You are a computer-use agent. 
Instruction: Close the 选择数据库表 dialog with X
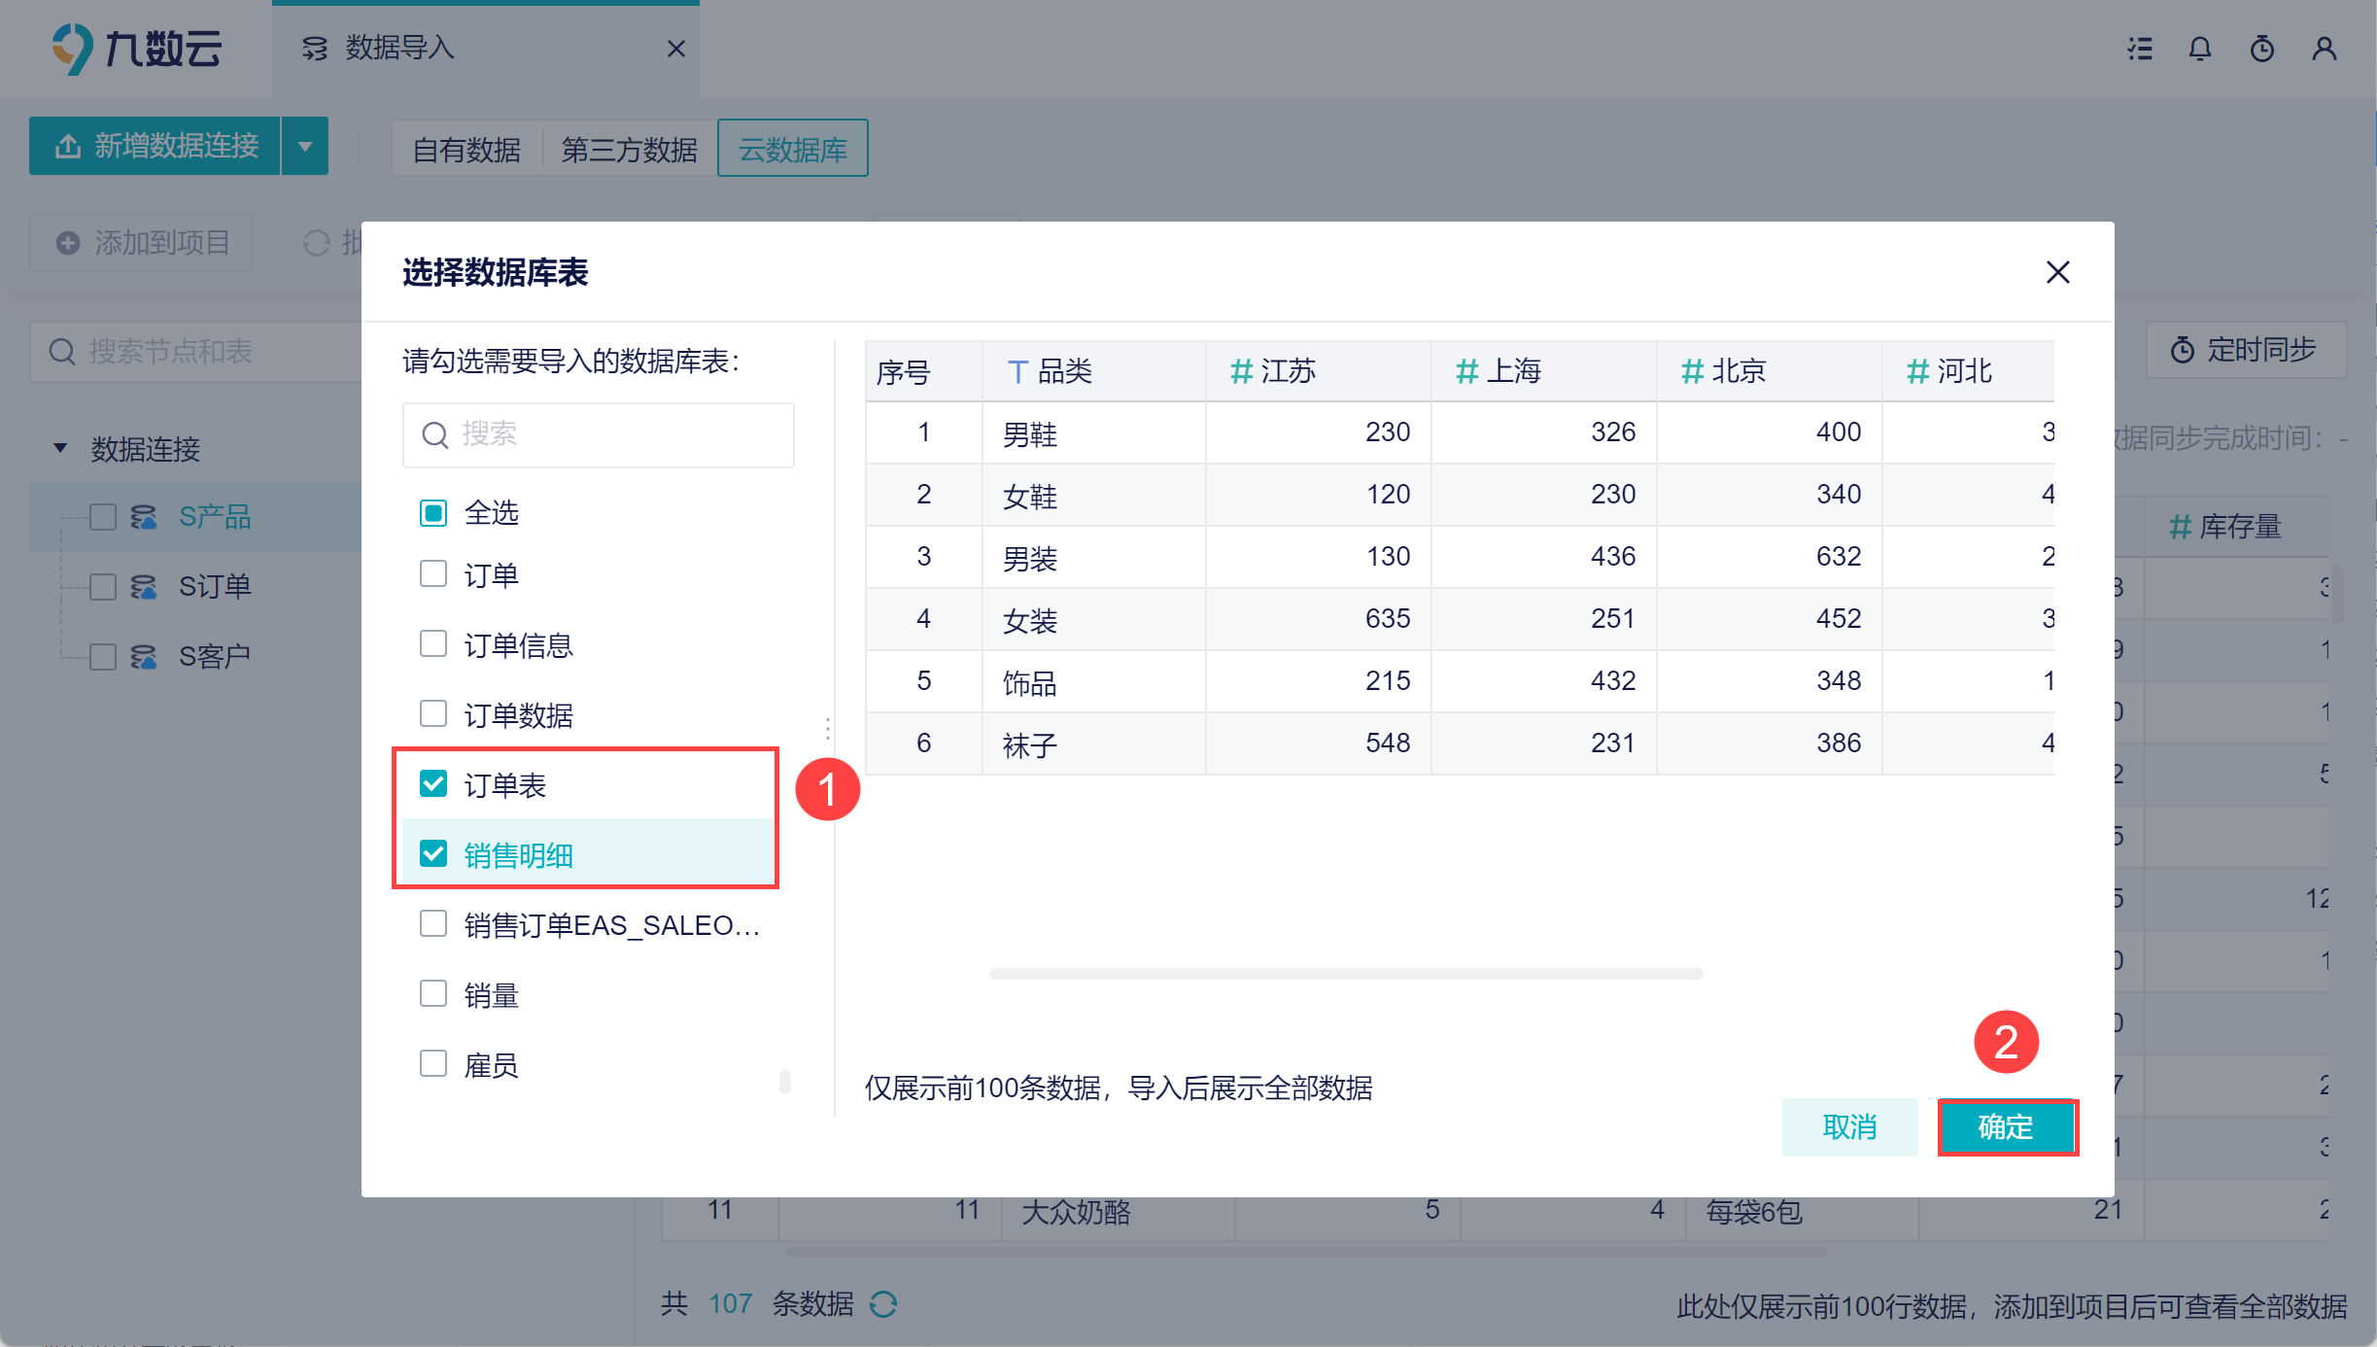click(2057, 272)
